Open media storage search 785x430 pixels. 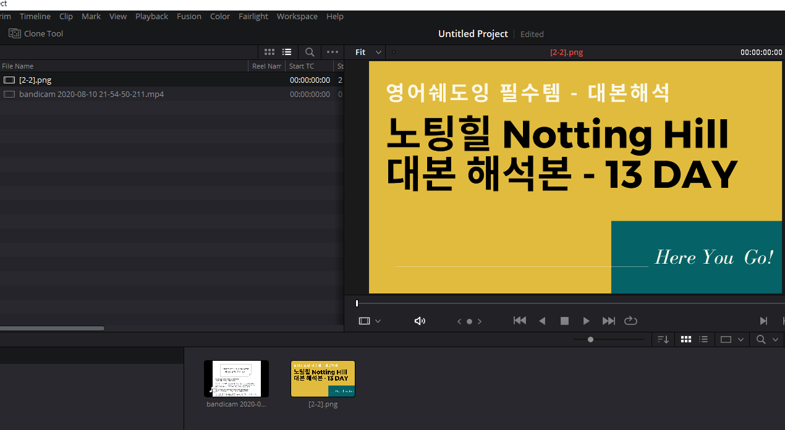[310, 53]
